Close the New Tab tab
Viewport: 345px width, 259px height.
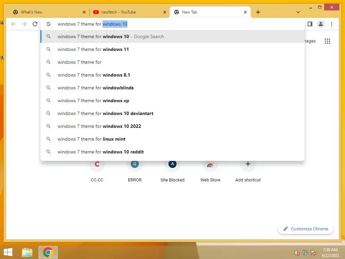coord(245,12)
